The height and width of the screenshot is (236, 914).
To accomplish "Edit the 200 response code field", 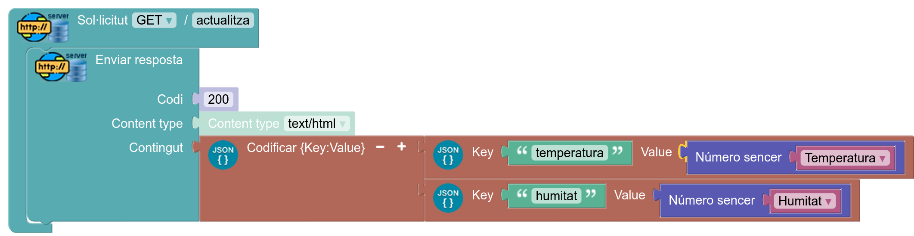I will click(x=218, y=99).
